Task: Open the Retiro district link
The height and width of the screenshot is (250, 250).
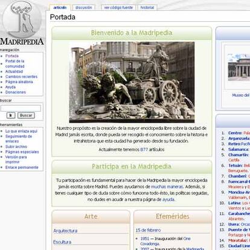Action: point(234,144)
